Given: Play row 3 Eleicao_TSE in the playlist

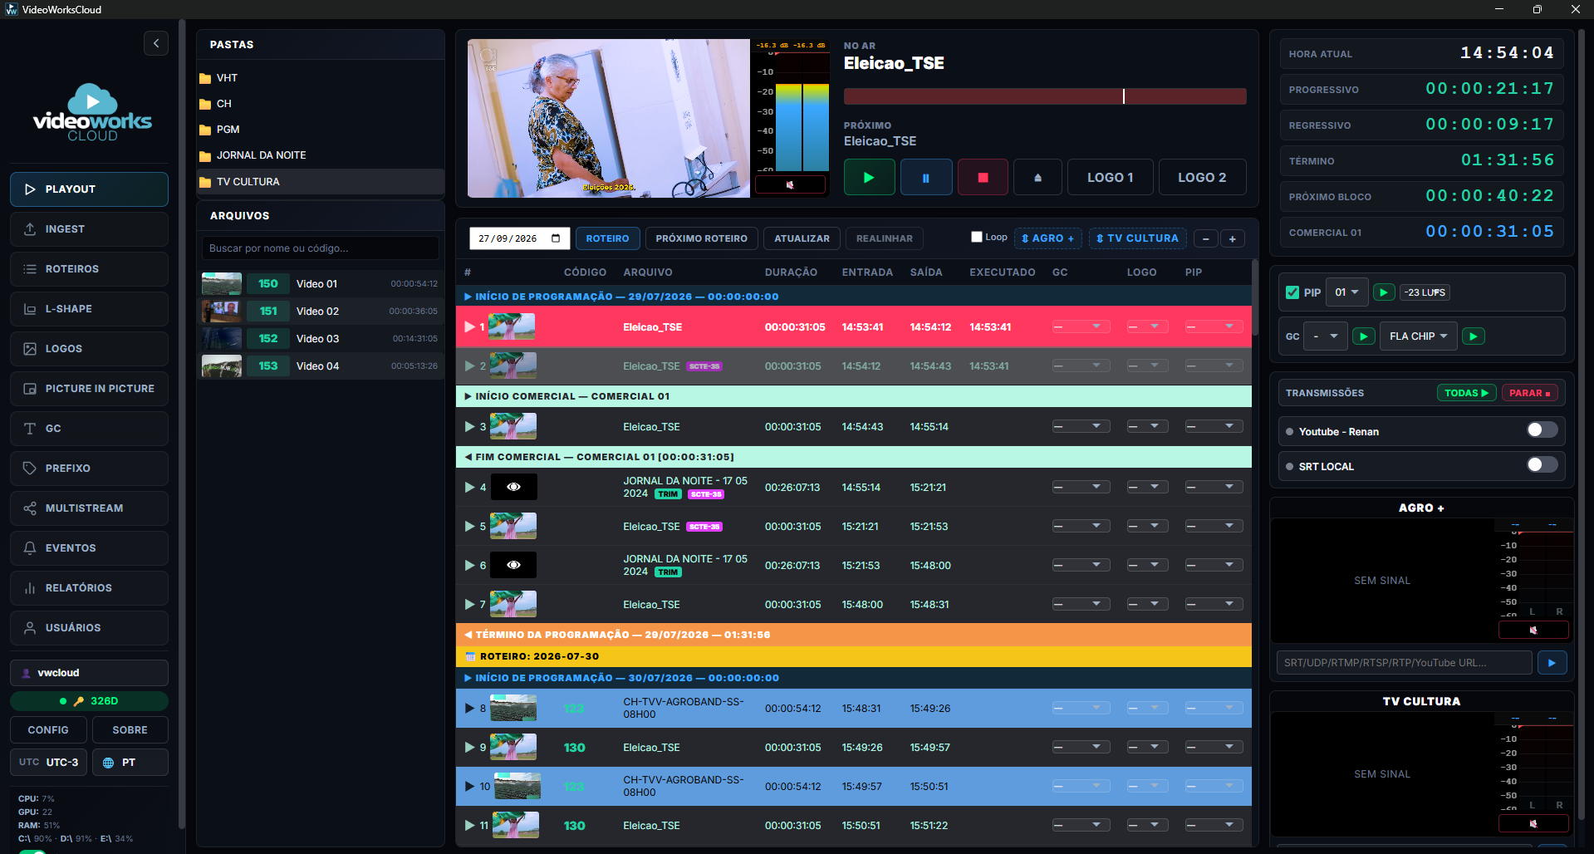Looking at the screenshot, I should [x=470, y=427].
